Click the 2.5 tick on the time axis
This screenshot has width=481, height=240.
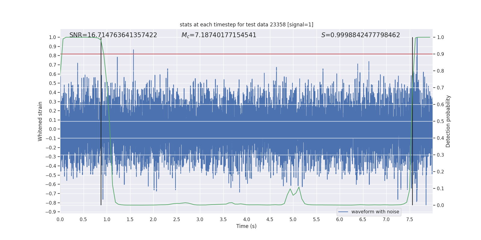point(176,219)
